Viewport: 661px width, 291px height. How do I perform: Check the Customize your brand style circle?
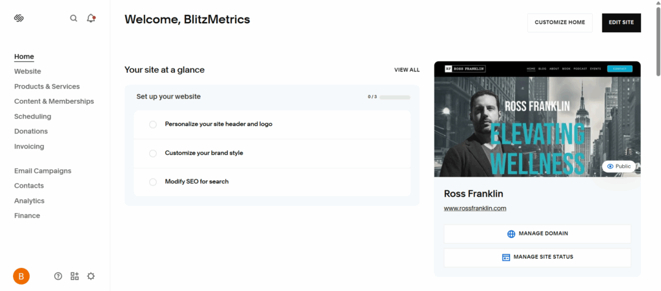click(153, 154)
